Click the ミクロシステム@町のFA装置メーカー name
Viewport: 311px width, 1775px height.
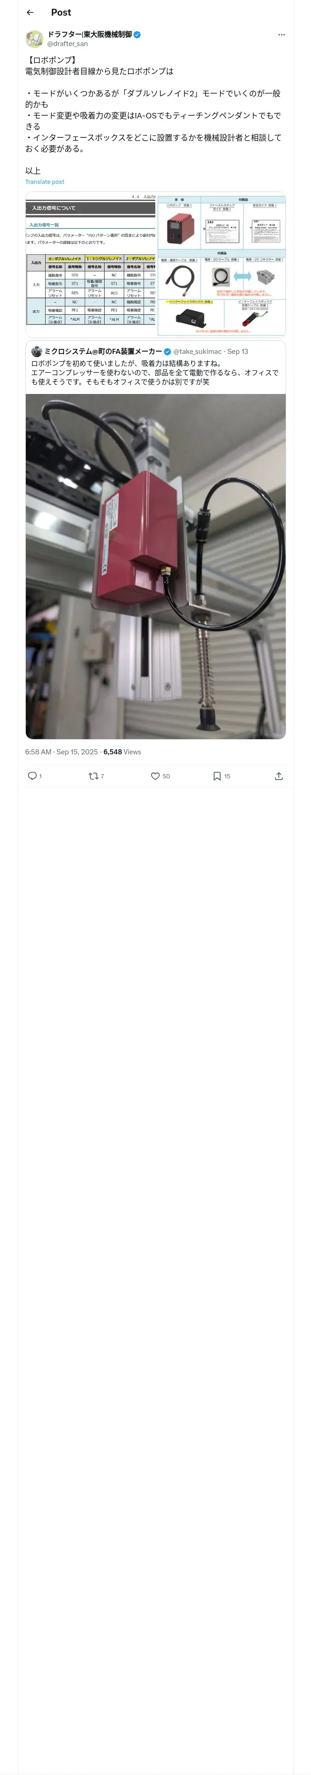104,352
